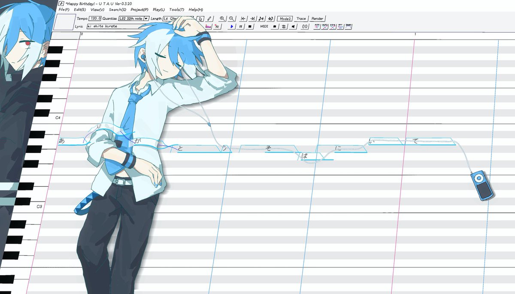Pause playback
The width and height of the screenshot is (515, 294).
click(241, 26)
